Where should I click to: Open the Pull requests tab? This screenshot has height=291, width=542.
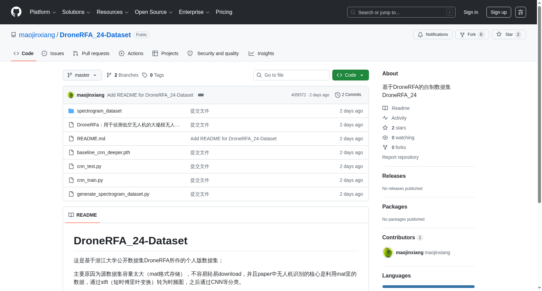[x=91, y=53]
